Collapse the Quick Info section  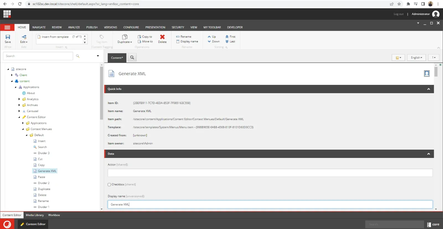[429, 89]
